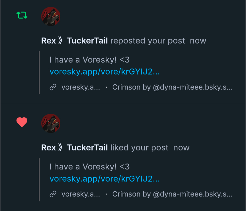The width and height of the screenshot is (246, 211).
Task: Click "Crimson by @dyna-miteee" text in reposted post
Action: coord(172,87)
